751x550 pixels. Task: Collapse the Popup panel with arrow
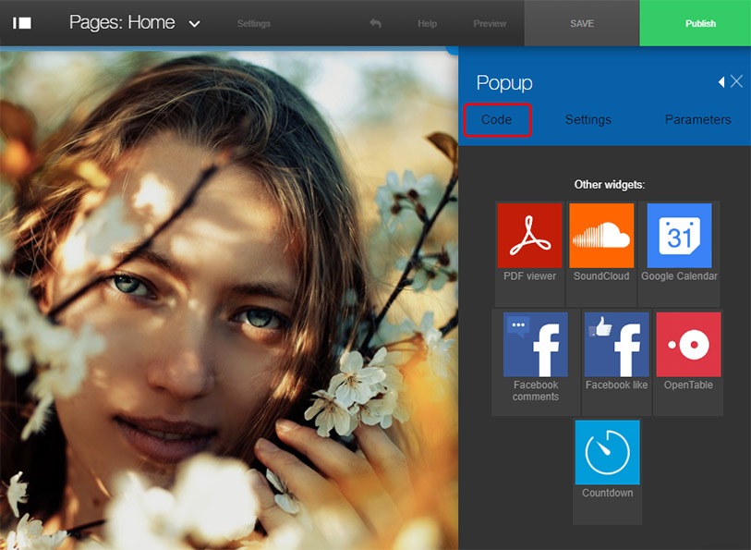[721, 82]
